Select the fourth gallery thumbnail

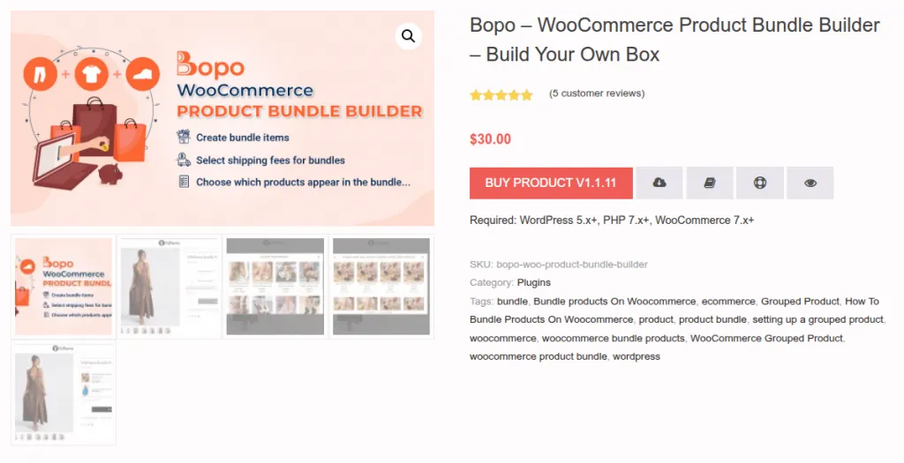[380, 286]
